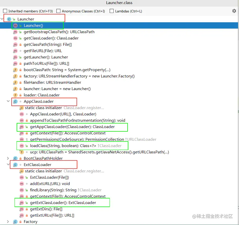The width and height of the screenshot is (239, 225).
Task: Click the field icon beside factory: URLStreamHandlerFactory
Action: [15, 76]
